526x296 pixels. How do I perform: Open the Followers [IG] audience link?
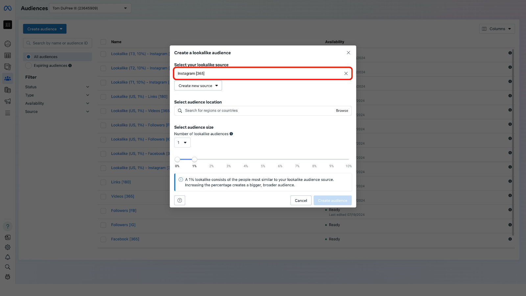click(x=123, y=225)
